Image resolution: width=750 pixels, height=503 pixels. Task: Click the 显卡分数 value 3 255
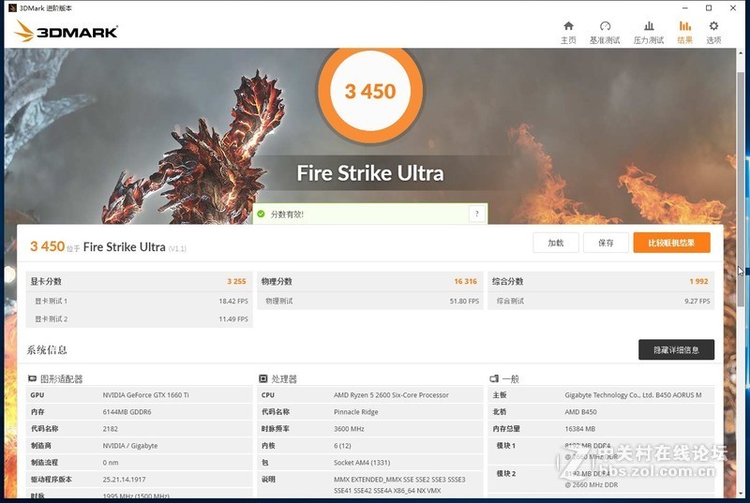pyautogui.click(x=236, y=281)
